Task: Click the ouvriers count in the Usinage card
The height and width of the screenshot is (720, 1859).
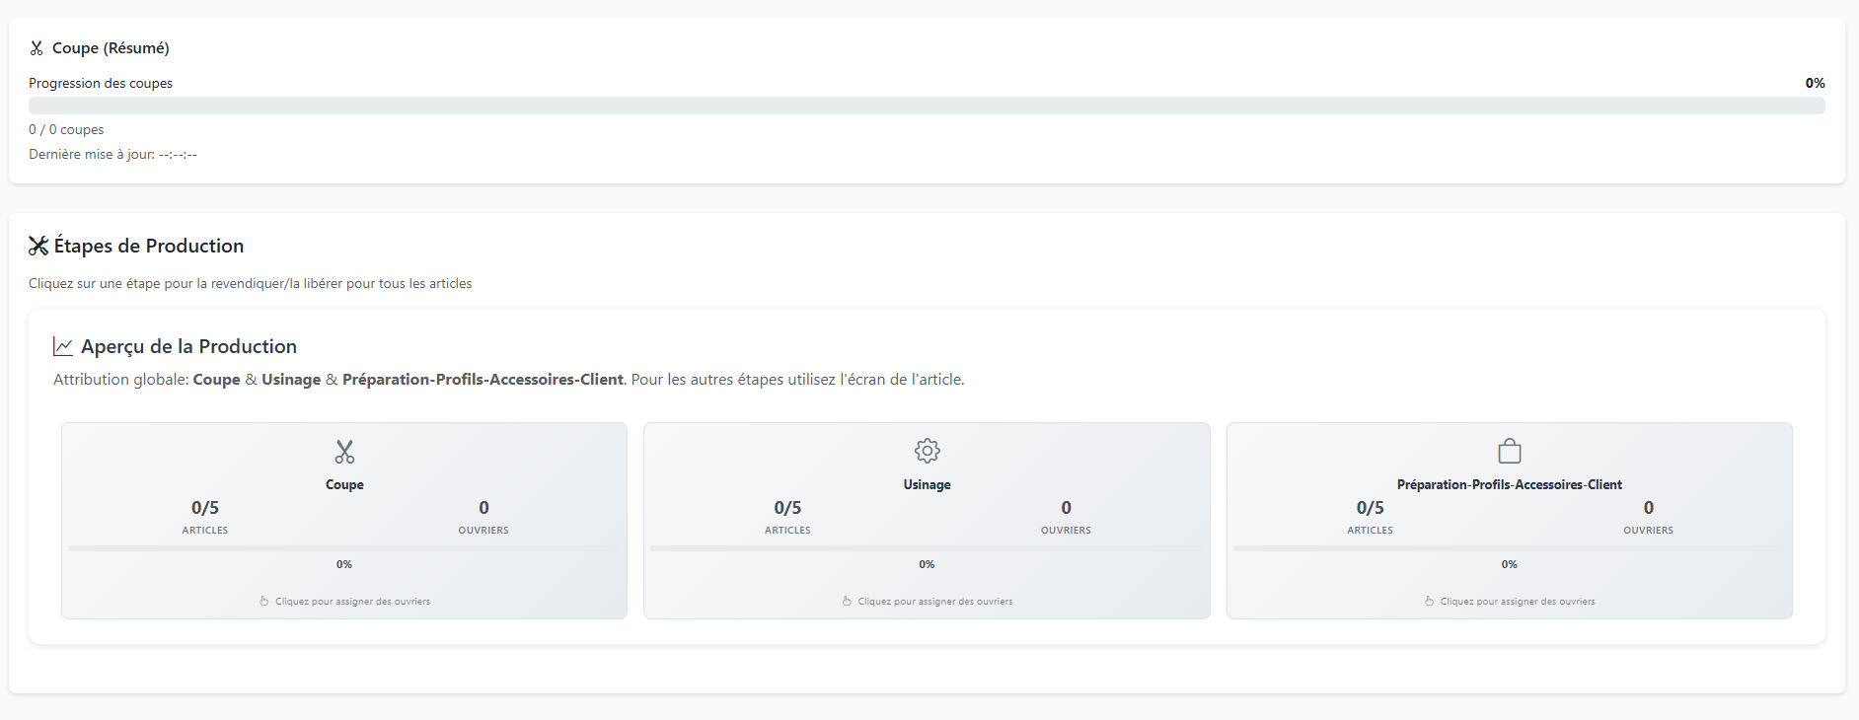Action: tap(1066, 508)
